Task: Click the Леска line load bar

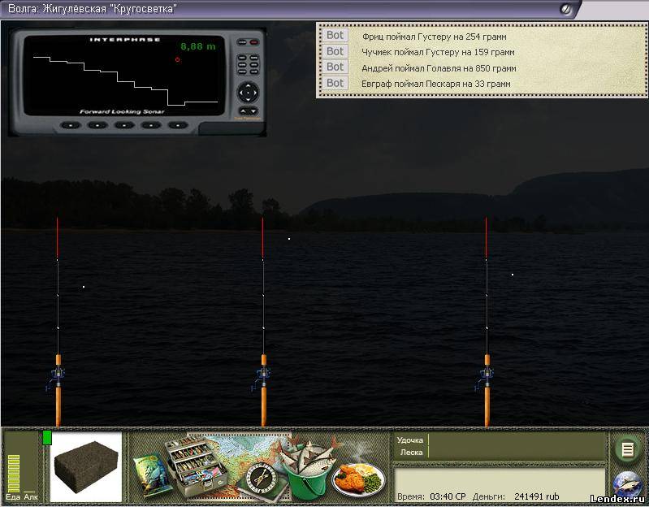Action: tap(517, 453)
